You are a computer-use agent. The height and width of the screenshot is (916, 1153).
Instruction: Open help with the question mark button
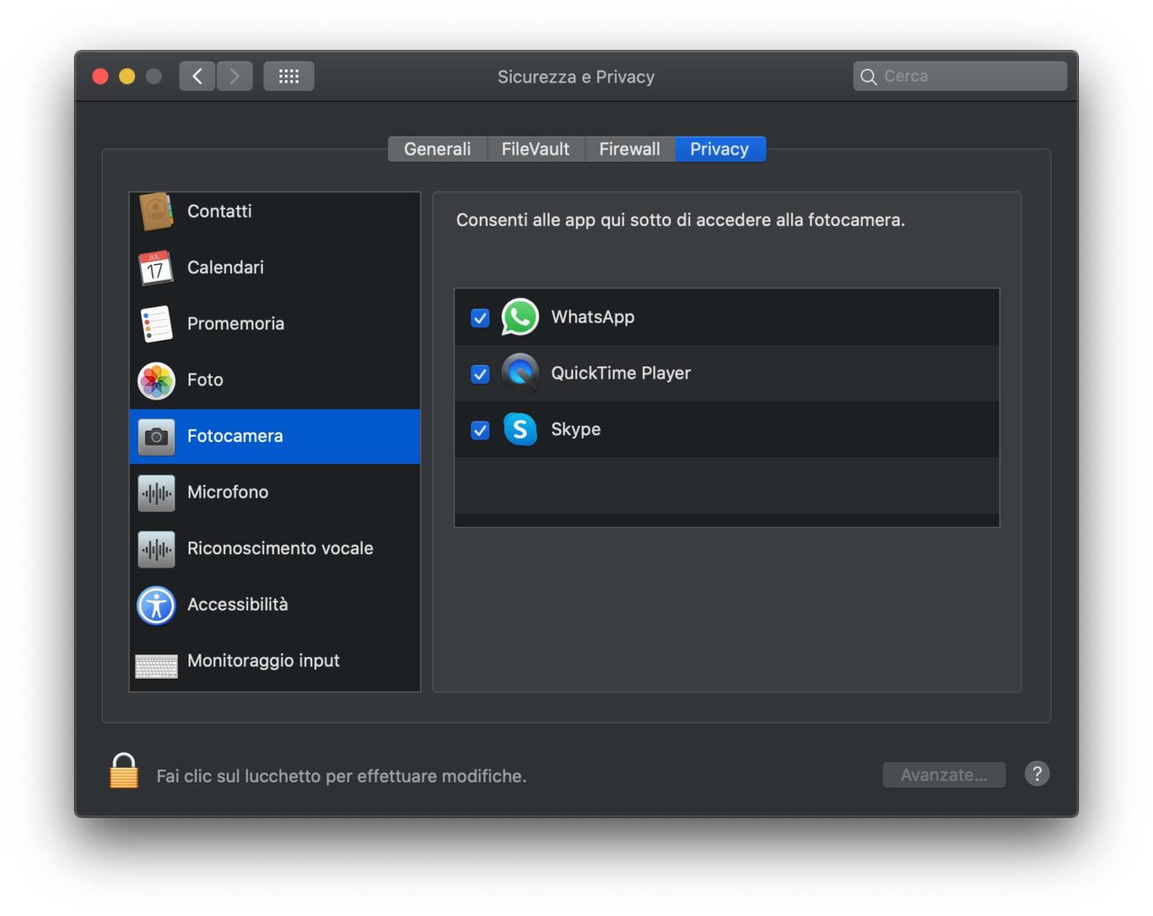(x=1037, y=774)
